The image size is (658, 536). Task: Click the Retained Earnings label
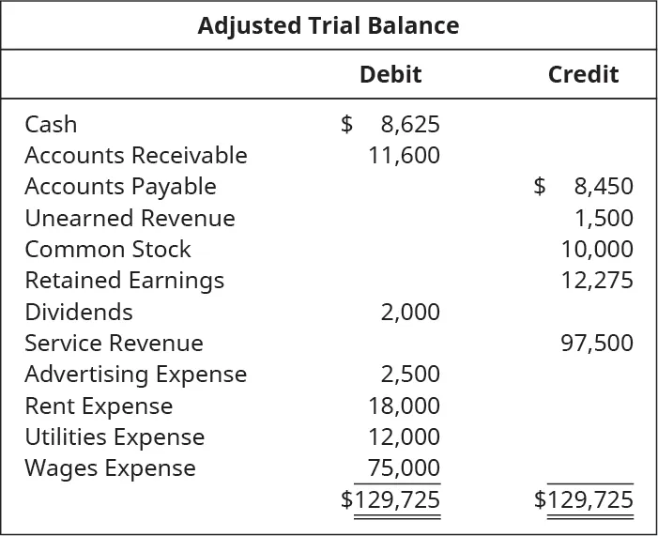tap(124, 280)
